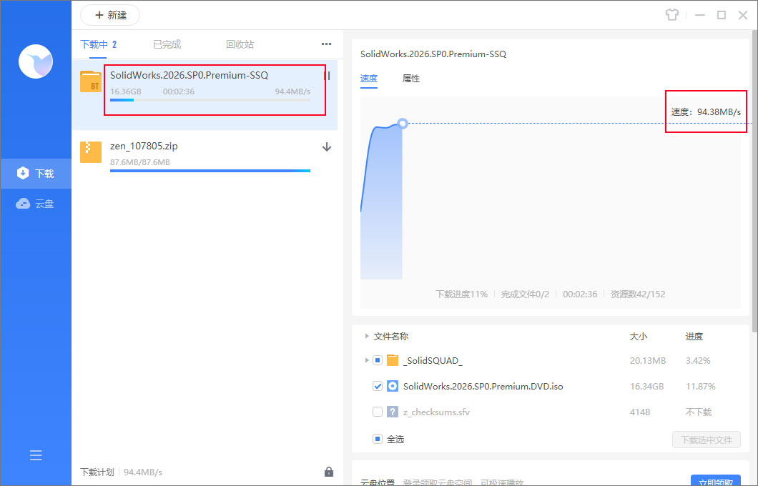The height and width of the screenshot is (486, 758).
Task: Open the 云盘 cloud drive section
Action: (x=35, y=204)
